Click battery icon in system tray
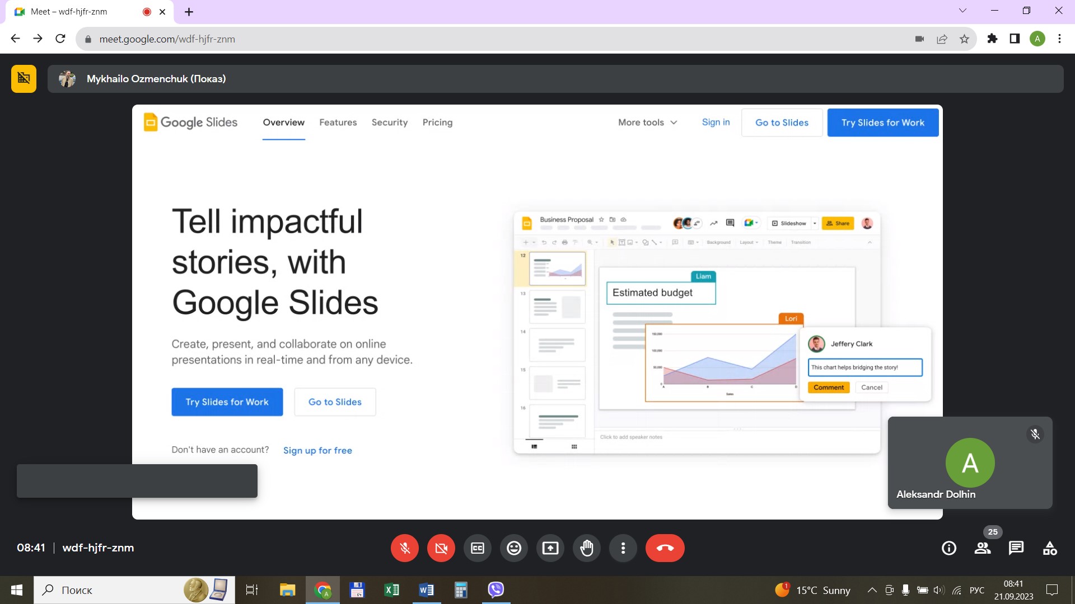This screenshot has height=604, width=1075. [922, 590]
